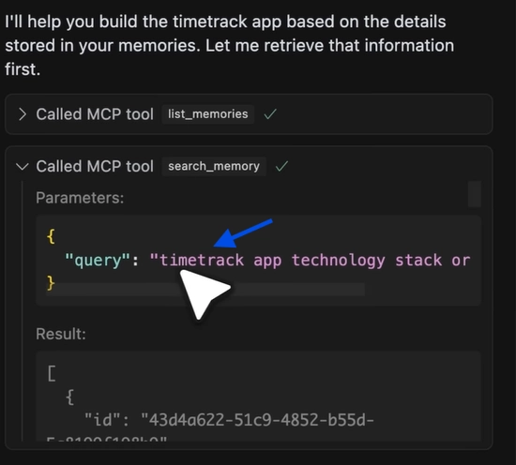Click the assistant message text about timetrack app
Viewport: 516px width, 465px height.
[x=229, y=45]
